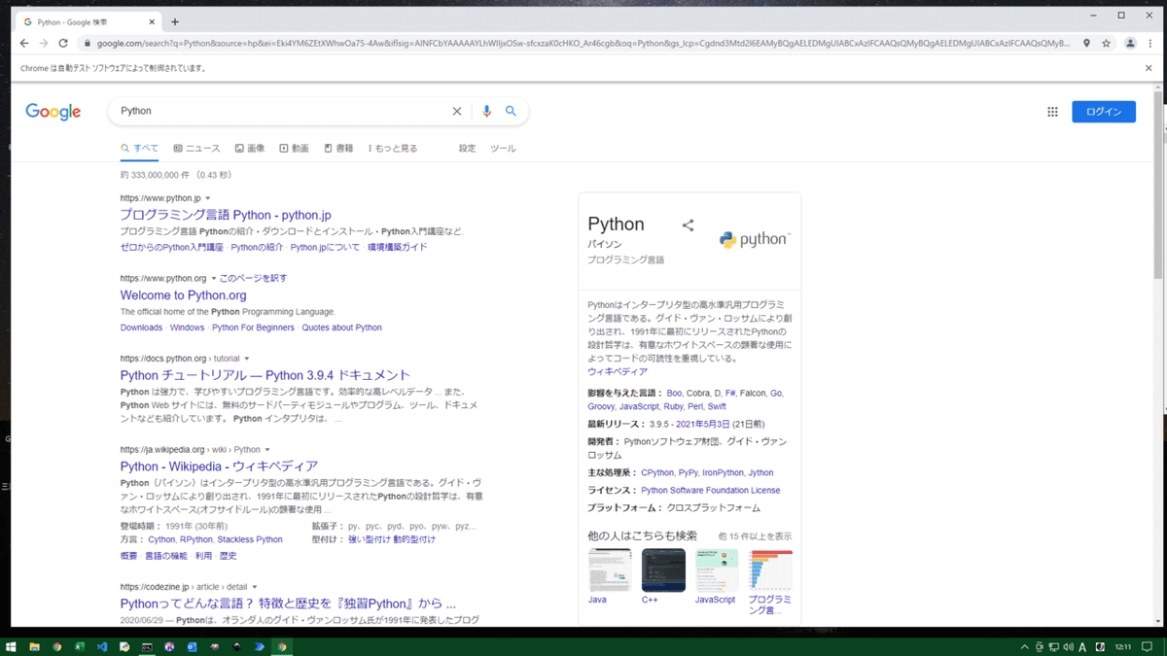Open the ウィキペディア link in knowledge panel
This screenshot has width=1167, height=656.
(618, 372)
